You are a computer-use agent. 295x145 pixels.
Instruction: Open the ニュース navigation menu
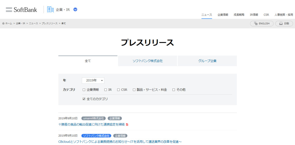point(207,15)
